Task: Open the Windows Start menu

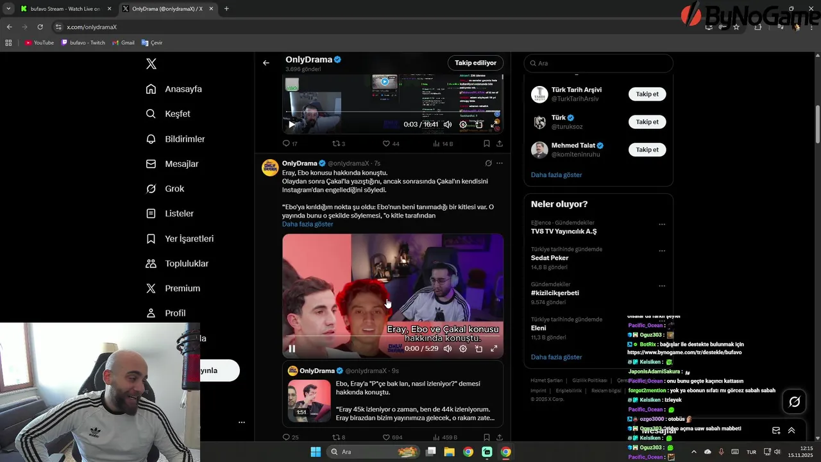Action: coord(316,452)
